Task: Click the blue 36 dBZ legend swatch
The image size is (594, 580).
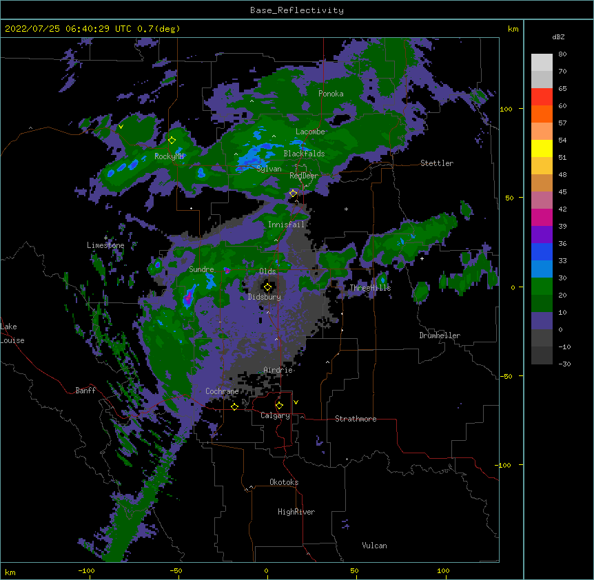Action: (x=542, y=251)
